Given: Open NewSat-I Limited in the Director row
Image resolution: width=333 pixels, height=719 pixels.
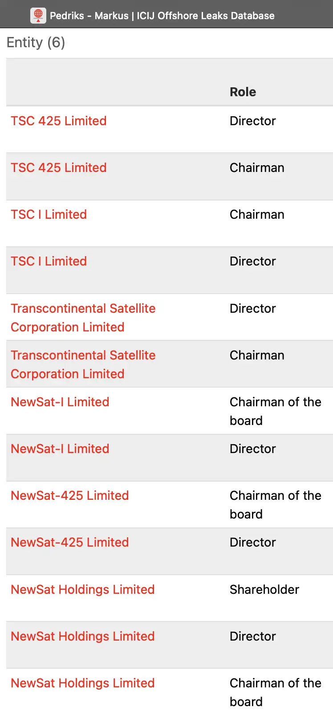Looking at the screenshot, I should pos(60,449).
